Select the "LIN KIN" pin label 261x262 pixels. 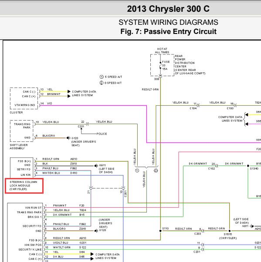[26, 175]
